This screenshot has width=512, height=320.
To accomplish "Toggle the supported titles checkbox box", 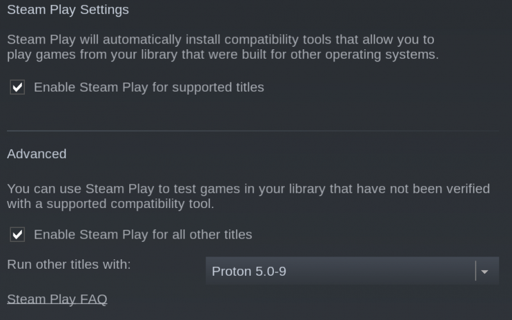I will (17, 88).
